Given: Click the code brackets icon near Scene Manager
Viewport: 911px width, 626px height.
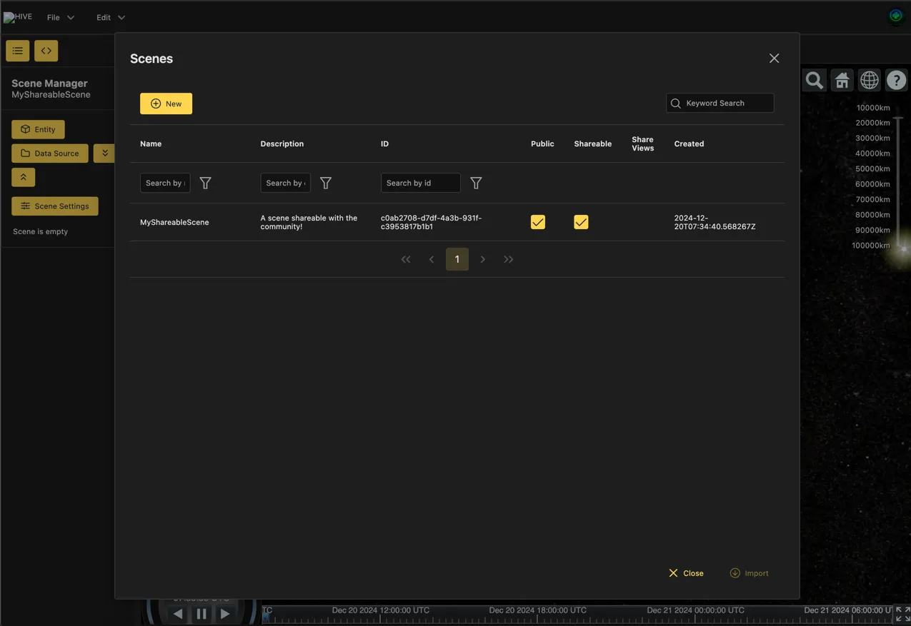Looking at the screenshot, I should coord(46,50).
